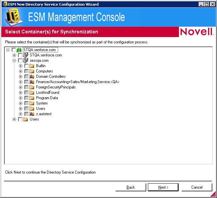Maximize the wizard window
Viewport: 217px width, 198px height.
(x=206, y=4)
